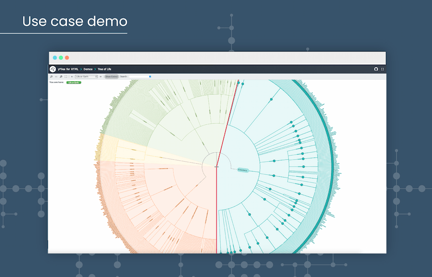Click into the Search input field
This screenshot has width=432, height=277.
click(x=138, y=76)
